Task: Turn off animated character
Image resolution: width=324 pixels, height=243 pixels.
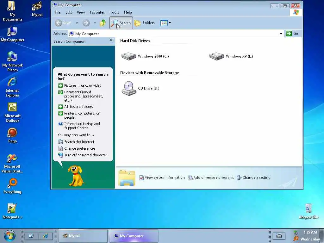Action: (85, 155)
